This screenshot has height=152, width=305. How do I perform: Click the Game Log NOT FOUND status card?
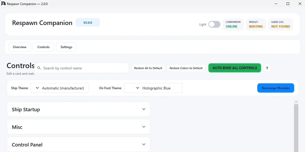point(280,24)
